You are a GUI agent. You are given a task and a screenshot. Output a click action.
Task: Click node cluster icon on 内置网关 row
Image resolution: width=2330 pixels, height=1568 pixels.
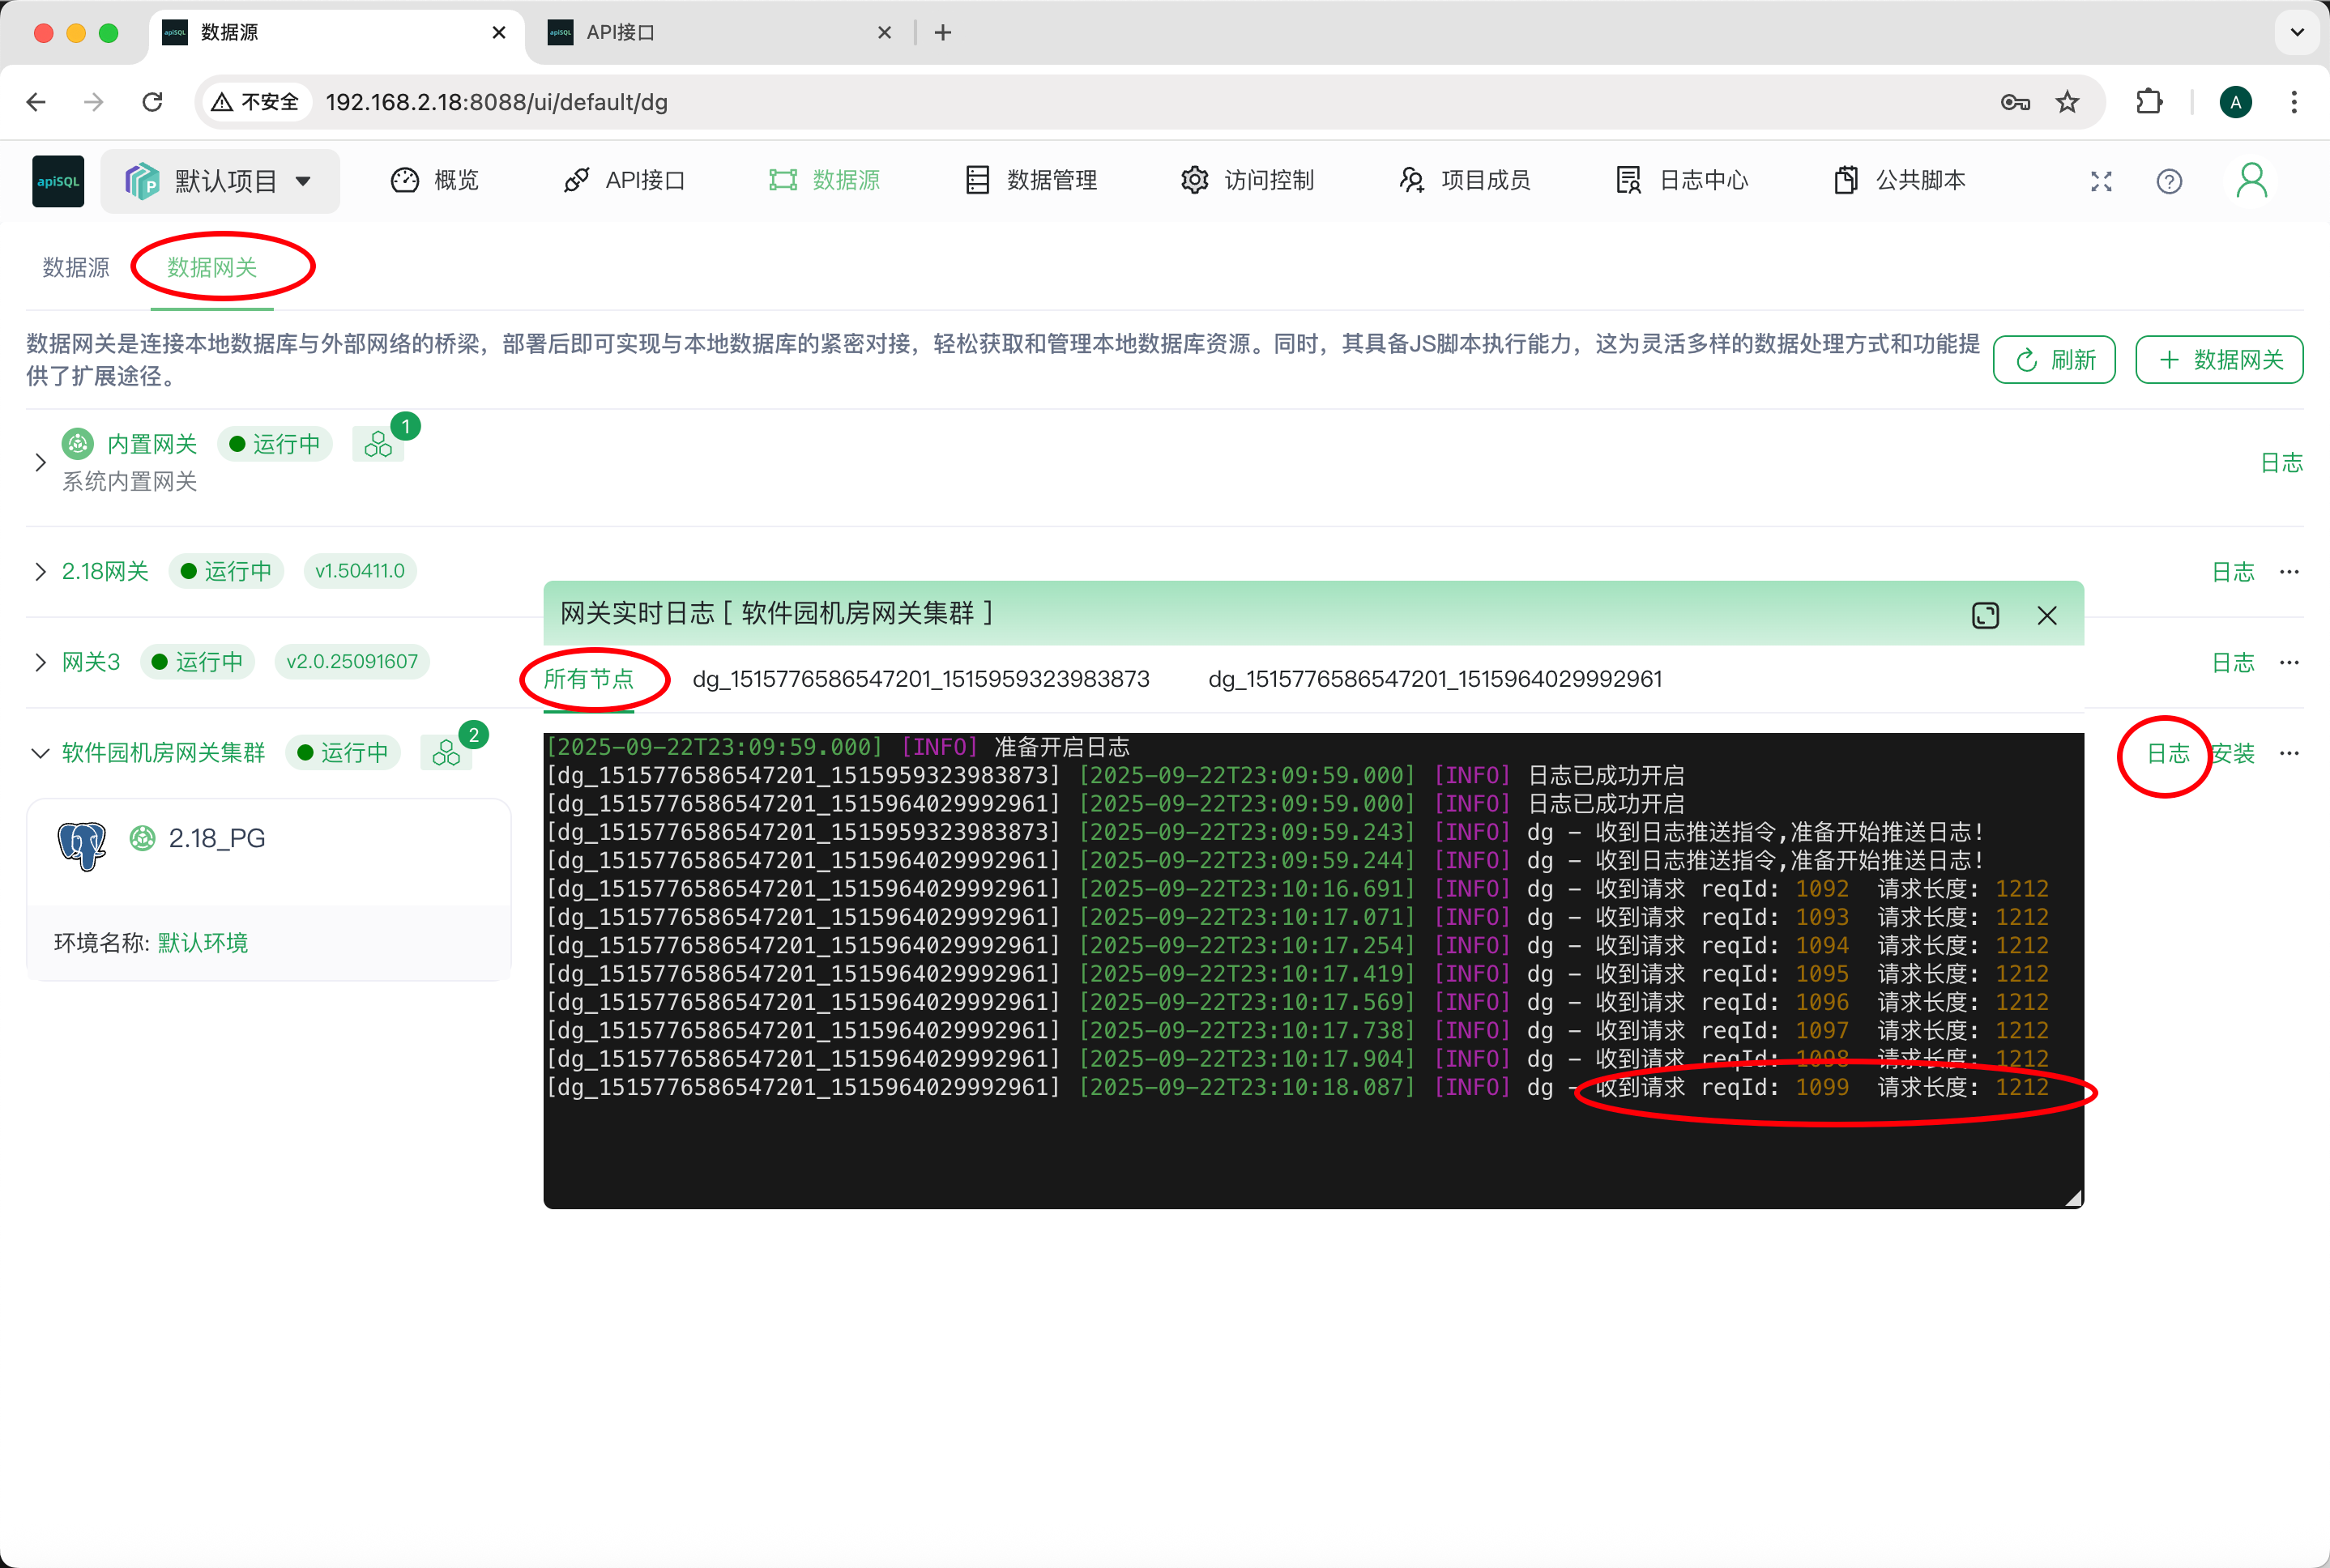click(378, 444)
